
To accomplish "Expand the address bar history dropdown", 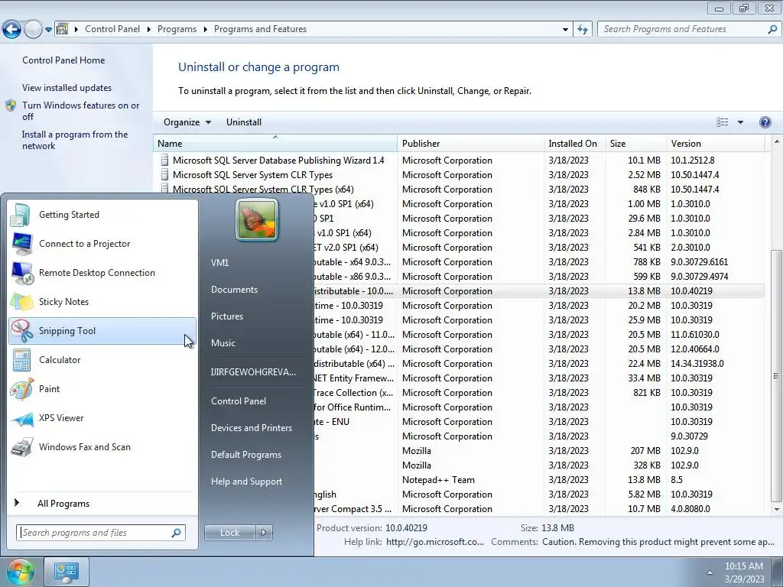I will pyautogui.click(x=565, y=30).
